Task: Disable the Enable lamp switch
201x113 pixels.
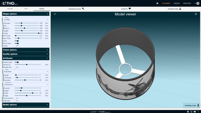Action: point(17,62)
